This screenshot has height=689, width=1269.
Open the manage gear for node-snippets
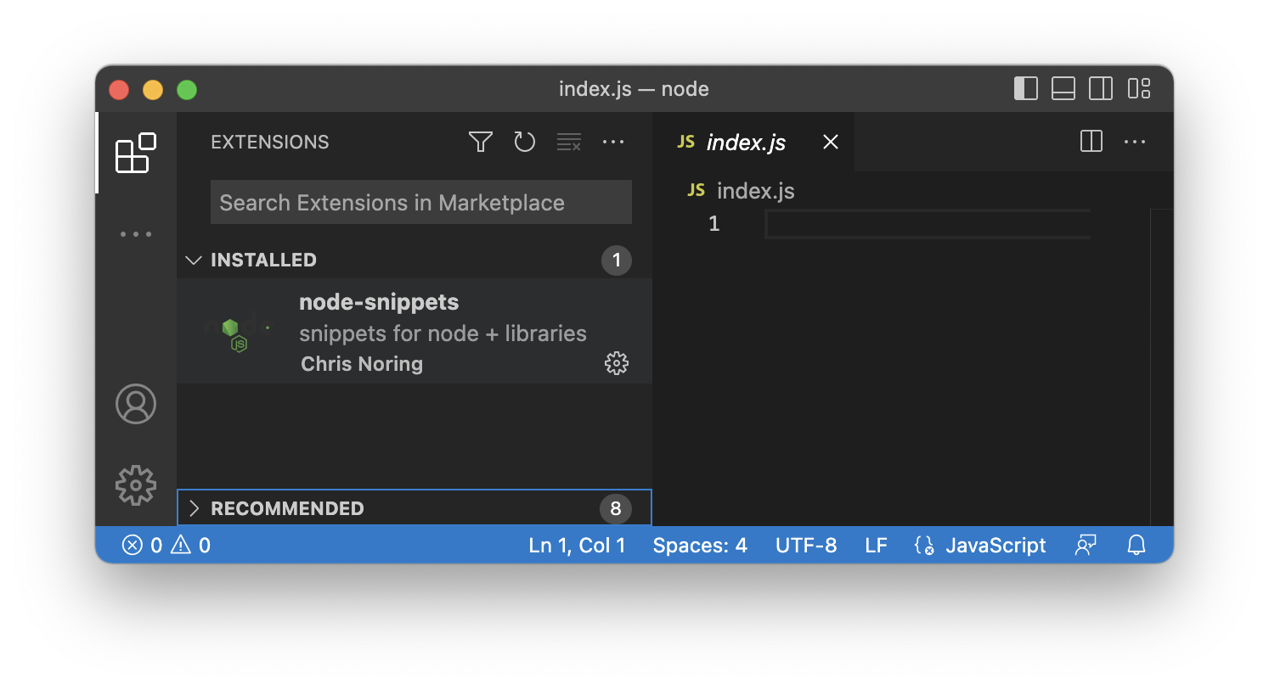[x=617, y=364]
